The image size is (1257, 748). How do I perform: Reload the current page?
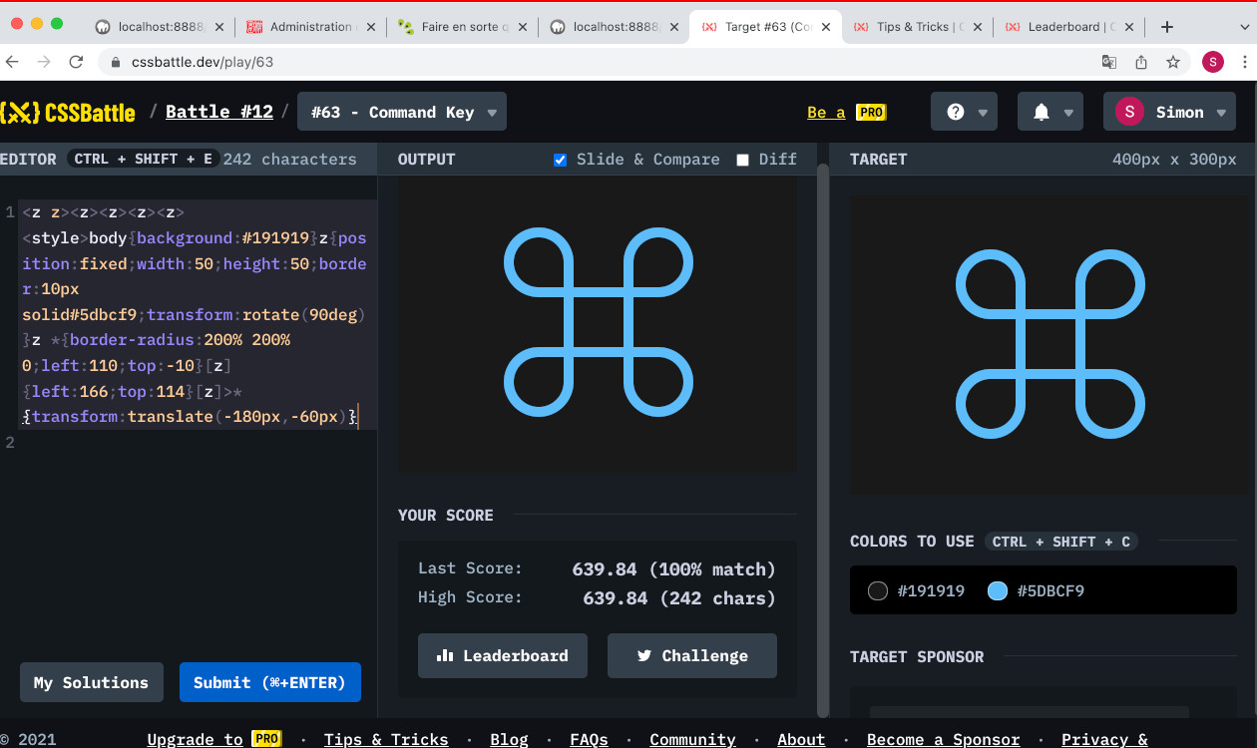tap(76, 62)
